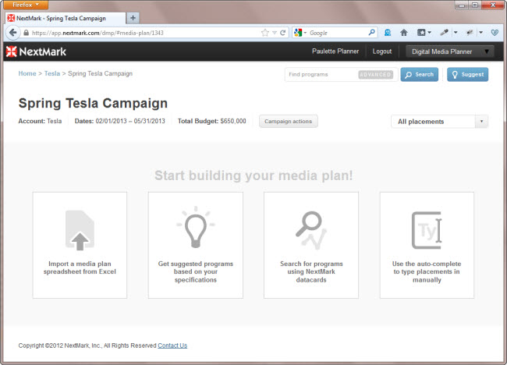507x365 pixels.
Task: Click the reload page icon
Action: 283,33
